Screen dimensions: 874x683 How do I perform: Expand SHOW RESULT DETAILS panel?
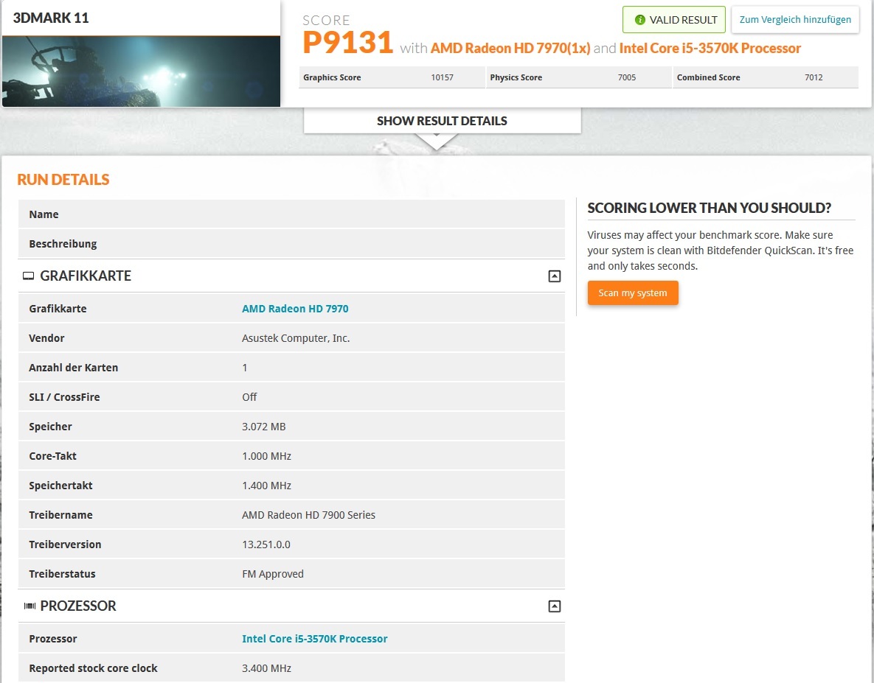pos(442,121)
